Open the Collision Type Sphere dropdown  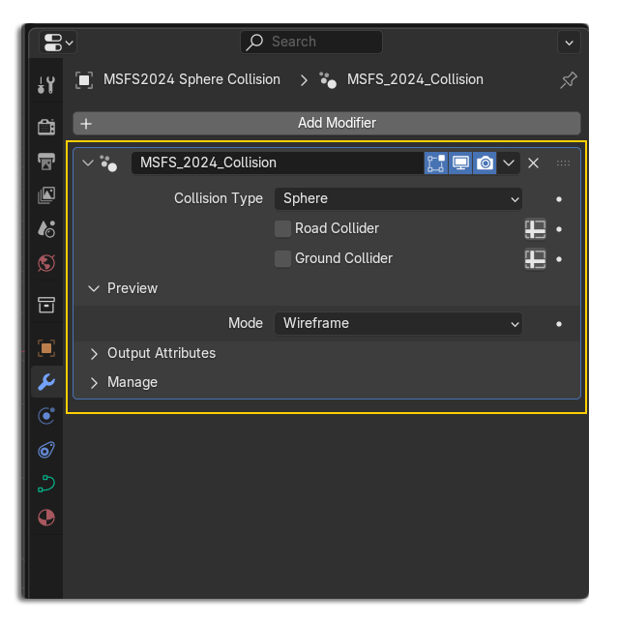[x=398, y=198]
